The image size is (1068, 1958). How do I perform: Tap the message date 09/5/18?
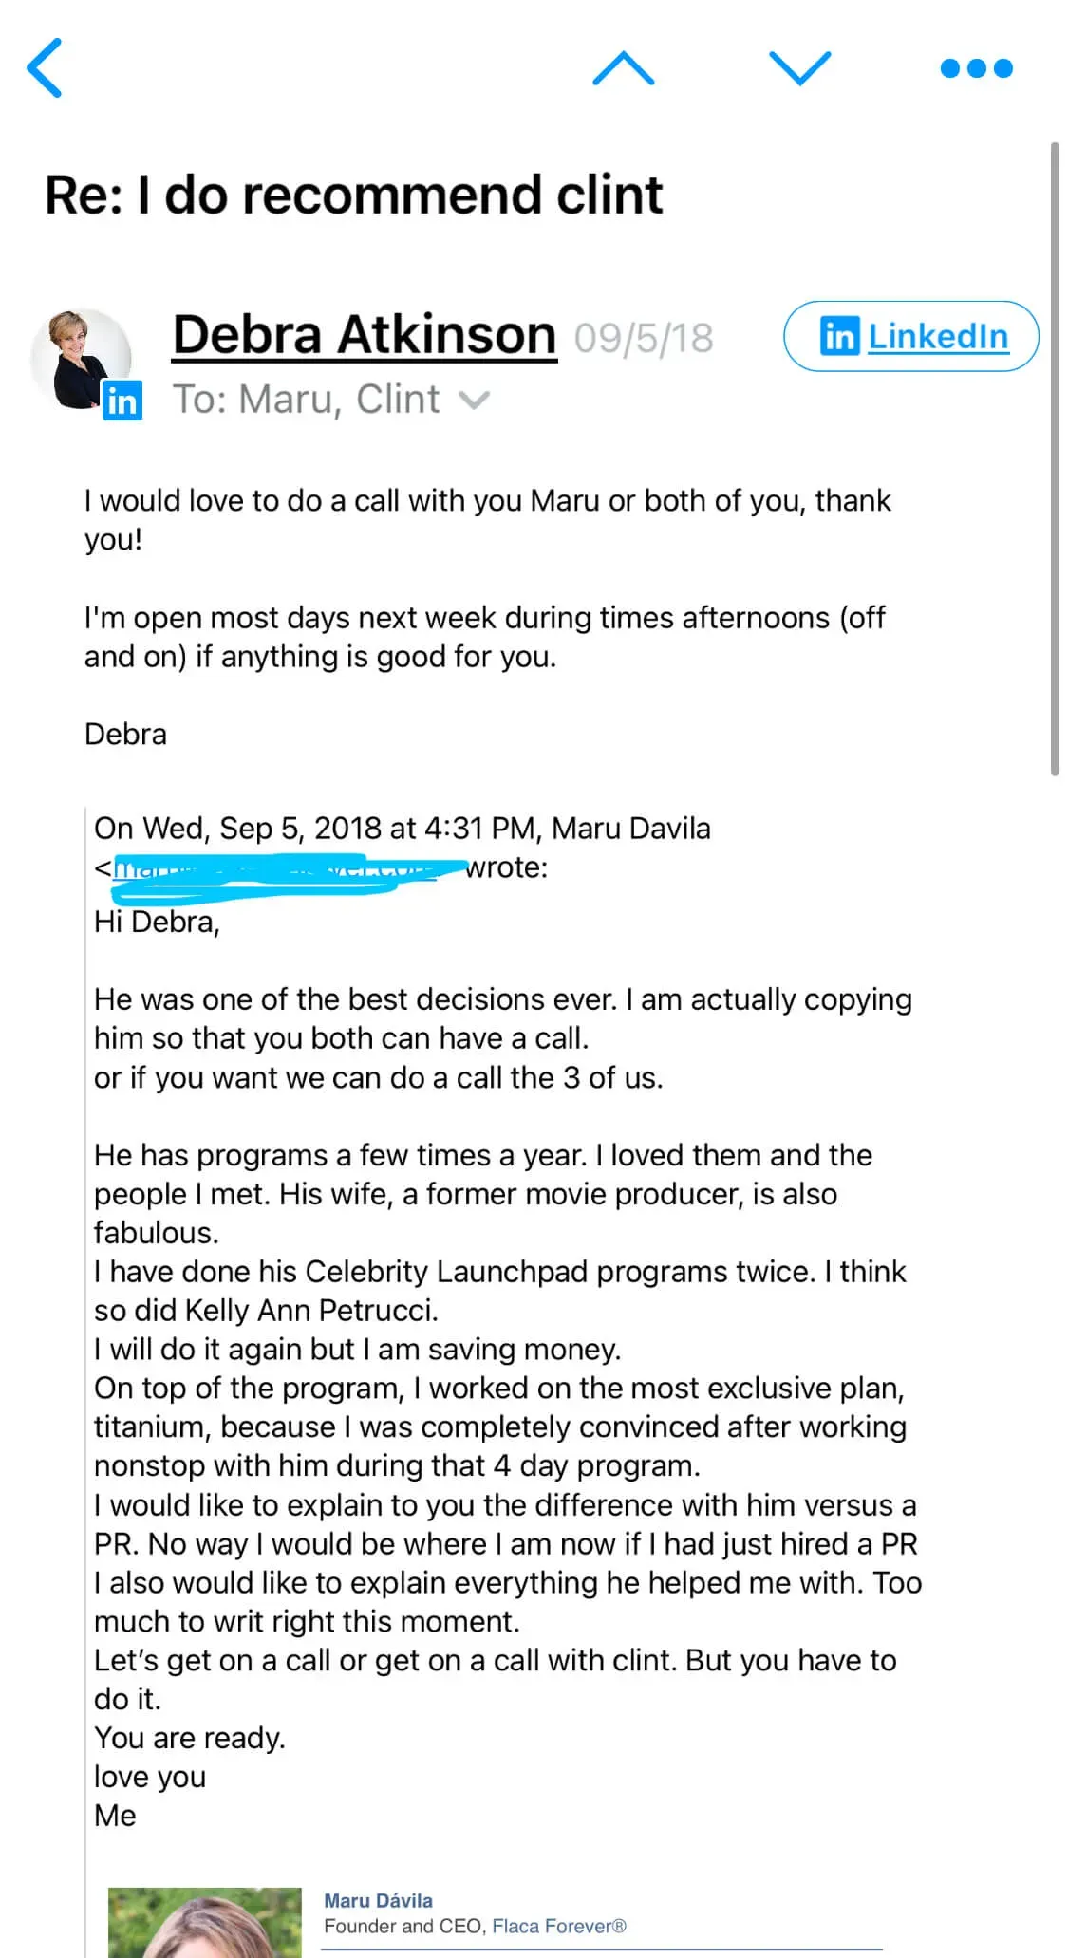(644, 338)
